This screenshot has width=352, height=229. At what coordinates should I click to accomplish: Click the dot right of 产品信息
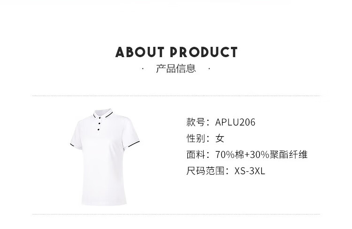209,68
